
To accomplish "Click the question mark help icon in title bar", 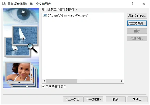I will click(133, 4).
